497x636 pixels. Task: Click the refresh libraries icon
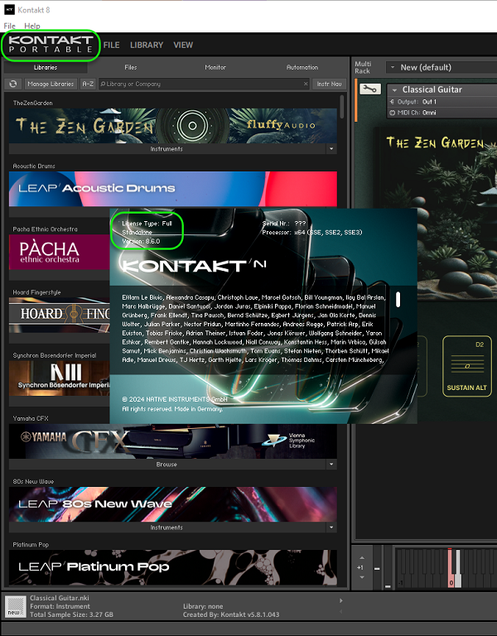point(13,84)
